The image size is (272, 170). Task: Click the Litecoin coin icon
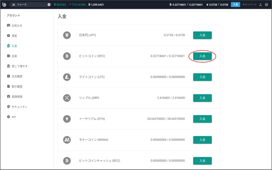[x=67, y=77]
